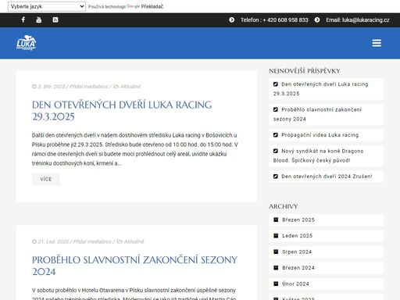Click the clock icon in second post meta
Screen dimensions: 400x300
[x=34, y=241]
